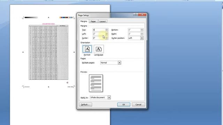Adjust the Gutter spinner arrows
The width and height of the screenshot is (223, 125).
tap(107, 38)
